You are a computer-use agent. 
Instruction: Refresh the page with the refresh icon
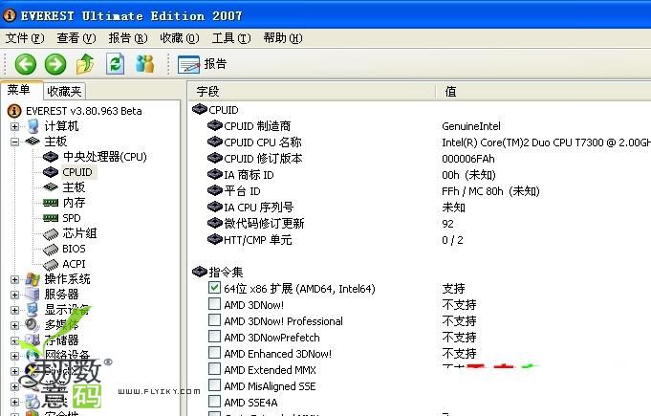115,64
